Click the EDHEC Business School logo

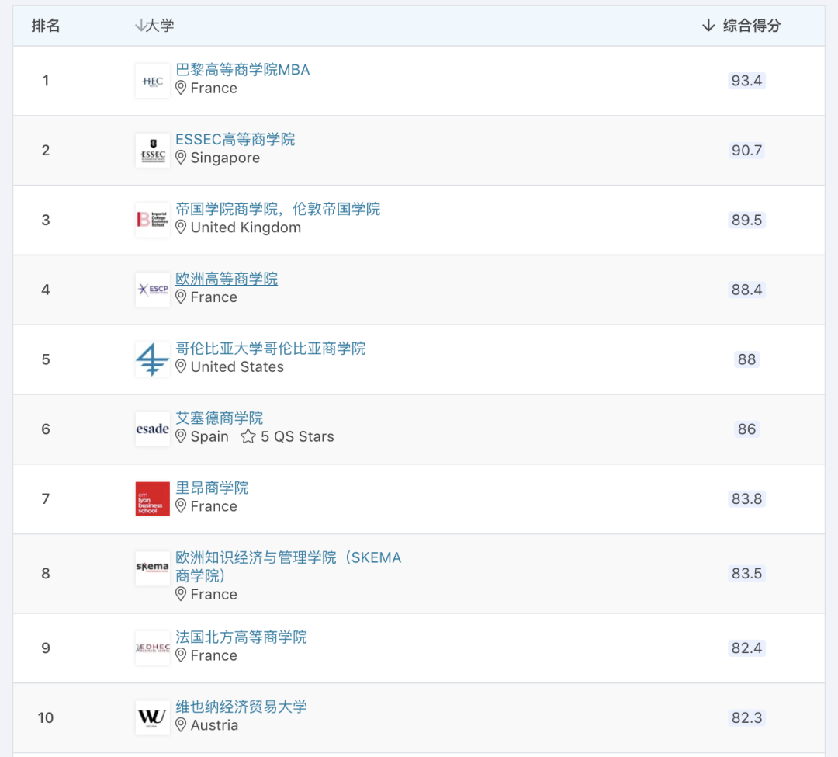(152, 648)
